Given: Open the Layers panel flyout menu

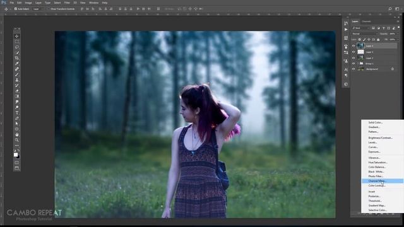Looking at the screenshot, I should pyautogui.click(x=398, y=21).
